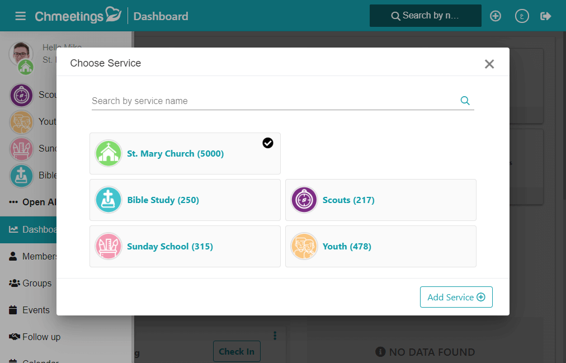The width and height of the screenshot is (566, 363).
Task: Click the add plus icon in header
Action: click(496, 16)
